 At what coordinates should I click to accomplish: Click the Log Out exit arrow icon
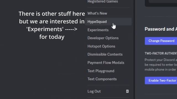tap(127, 91)
